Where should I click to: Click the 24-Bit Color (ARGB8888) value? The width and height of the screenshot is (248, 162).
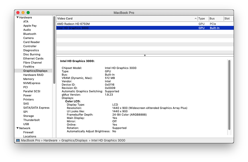click(130, 115)
